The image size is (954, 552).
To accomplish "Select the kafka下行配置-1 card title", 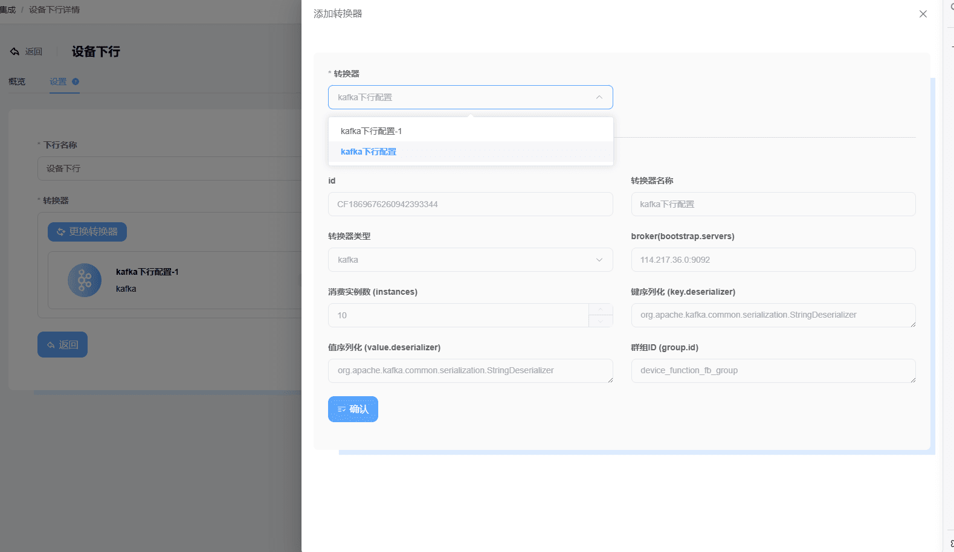I will [x=147, y=272].
